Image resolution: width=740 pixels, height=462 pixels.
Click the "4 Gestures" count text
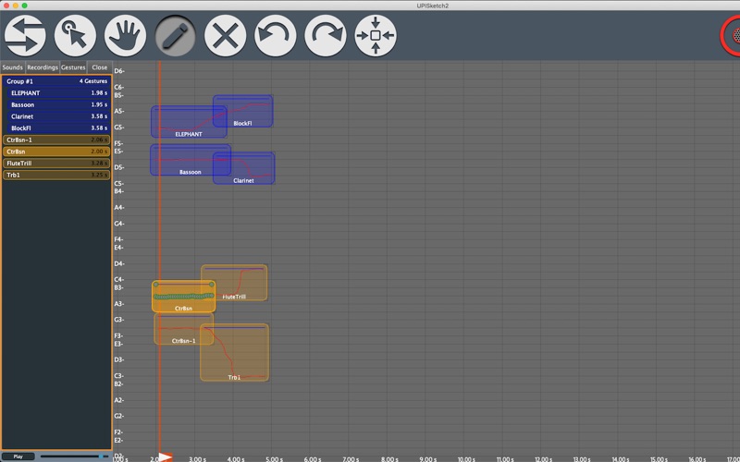coord(93,81)
